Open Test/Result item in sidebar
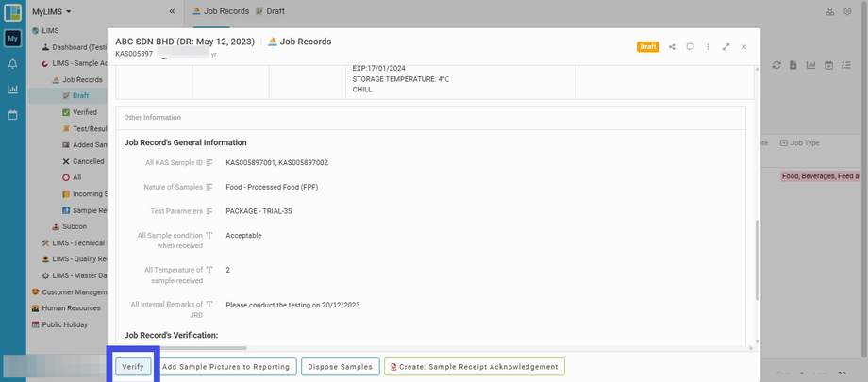 [85, 128]
